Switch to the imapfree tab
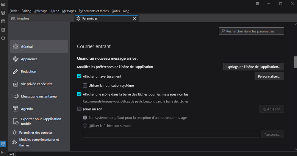The image size is (297, 156). point(23,18)
